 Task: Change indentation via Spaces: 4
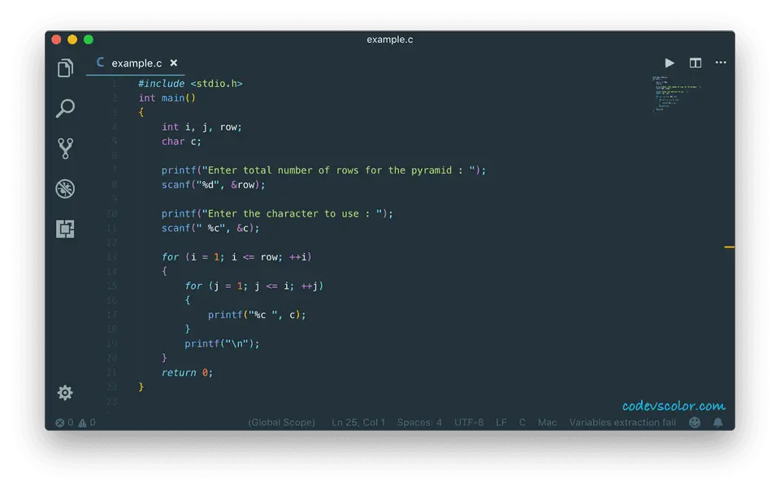click(419, 423)
